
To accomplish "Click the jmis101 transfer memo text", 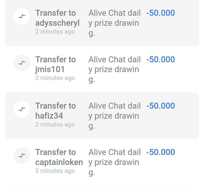I will (114, 69).
